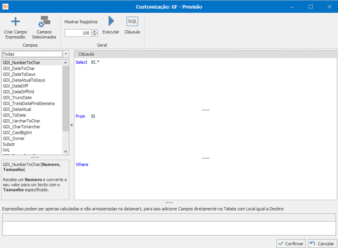Cancel the dialog with Cancelar
Viewport: 338px width, 248px height.
(x=322, y=243)
